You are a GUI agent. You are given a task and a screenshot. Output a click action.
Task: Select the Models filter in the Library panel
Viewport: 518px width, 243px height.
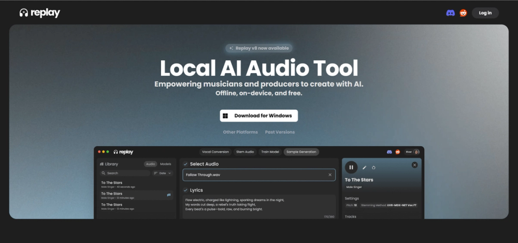166,164
